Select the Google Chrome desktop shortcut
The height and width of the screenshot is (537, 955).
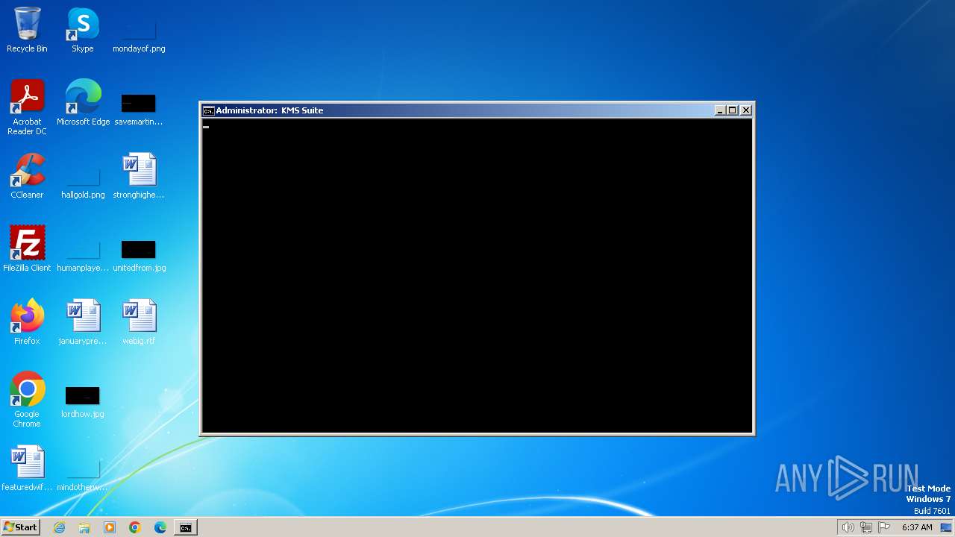[27, 400]
